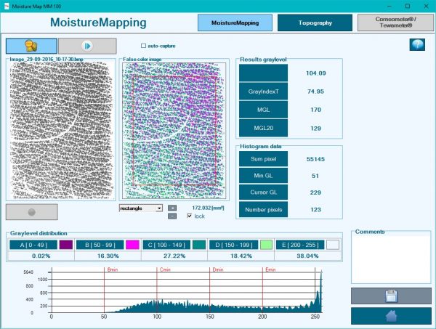Enable the auto-capture checkbox
436x329 pixels.
tap(142, 46)
